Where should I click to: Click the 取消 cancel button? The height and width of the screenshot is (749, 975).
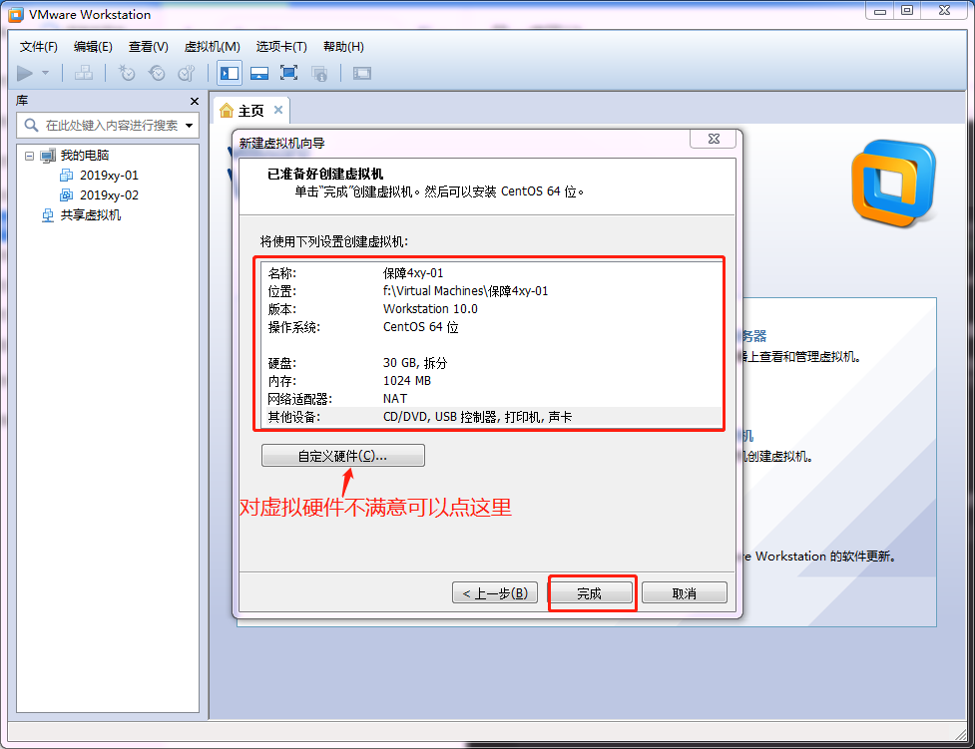[x=684, y=593]
